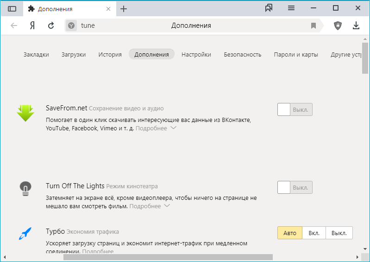Click the Сохранение видео и аудио subtitle
This screenshot has width=370, height=262.
[126, 108]
